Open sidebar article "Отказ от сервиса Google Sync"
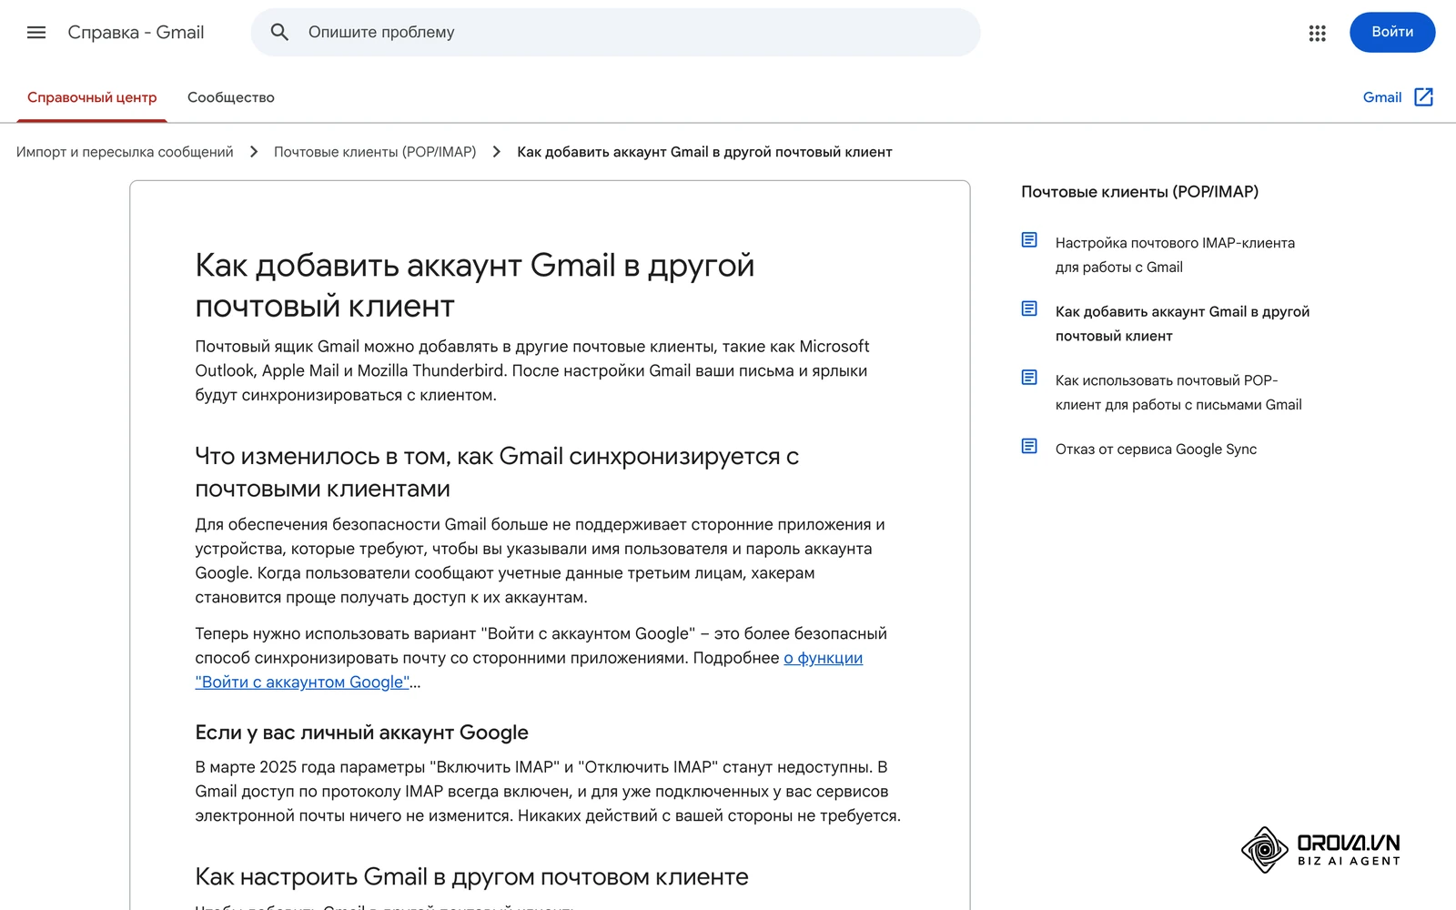 click(1156, 450)
